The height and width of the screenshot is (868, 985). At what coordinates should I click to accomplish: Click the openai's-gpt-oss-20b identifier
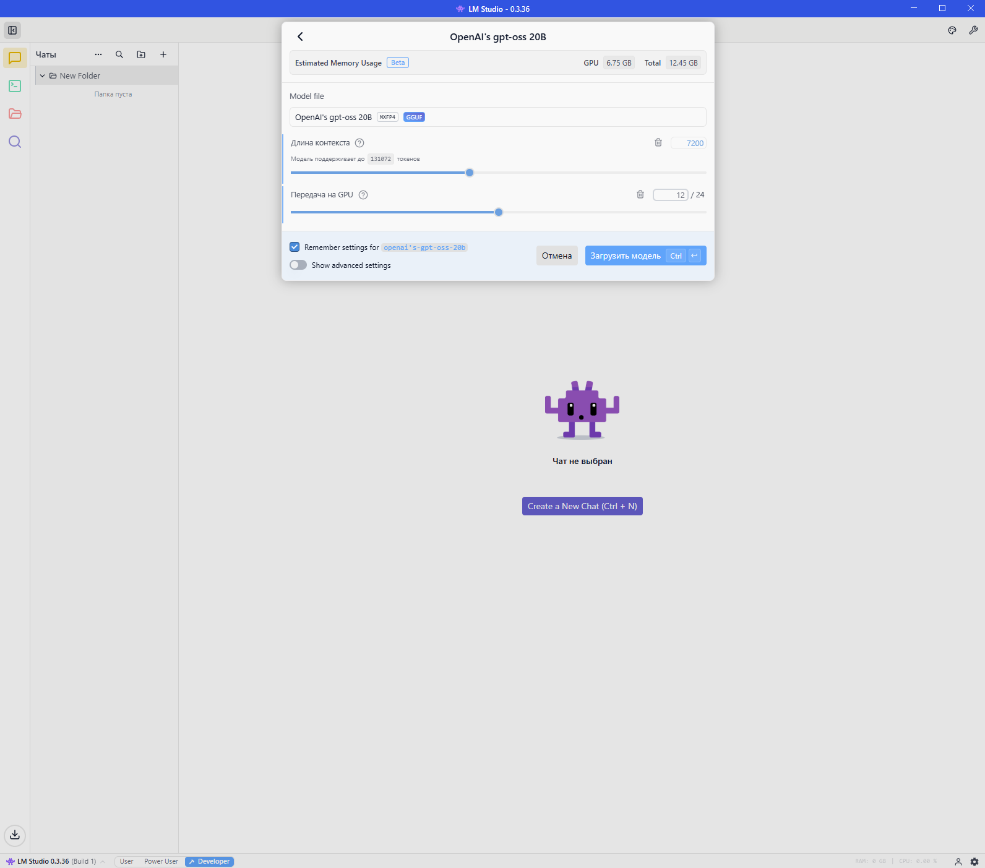pos(424,247)
